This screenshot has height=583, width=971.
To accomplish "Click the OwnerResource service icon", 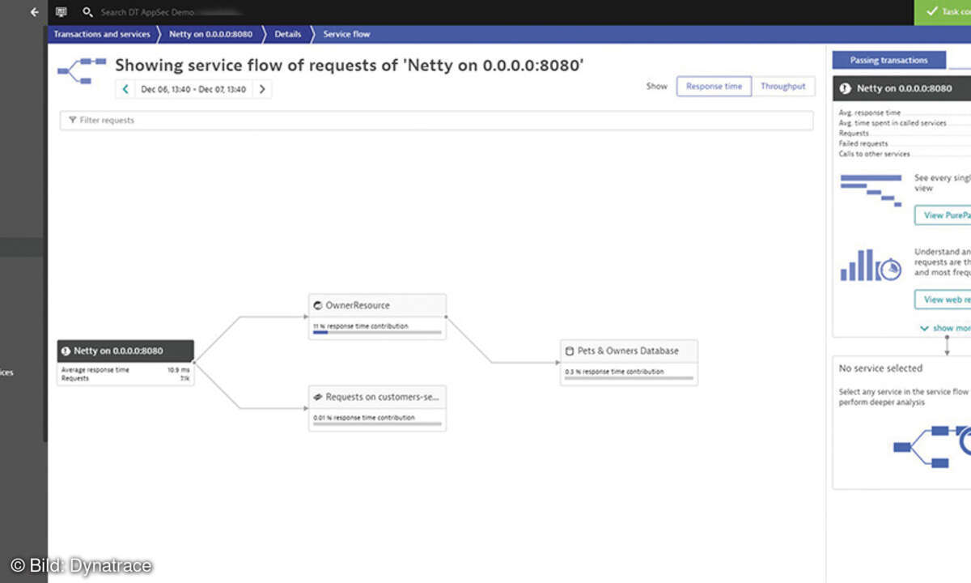I will pos(318,306).
